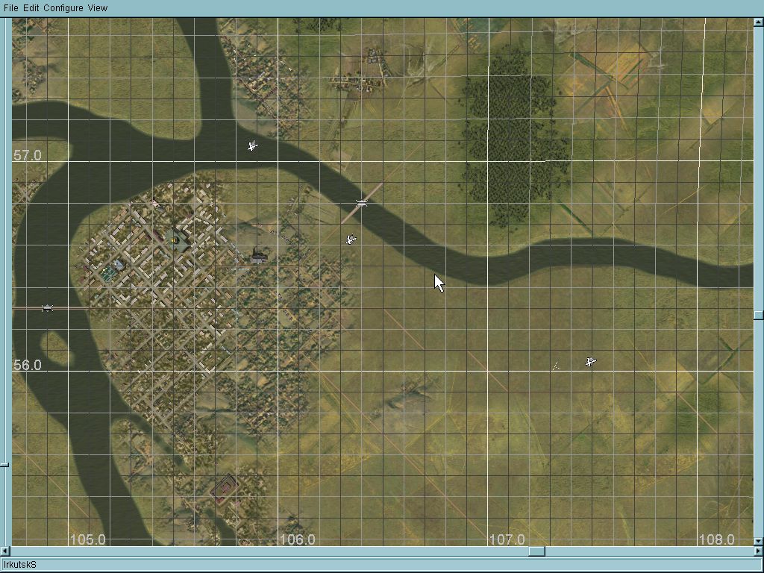Click the 56.0 latitude label

tap(28, 365)
